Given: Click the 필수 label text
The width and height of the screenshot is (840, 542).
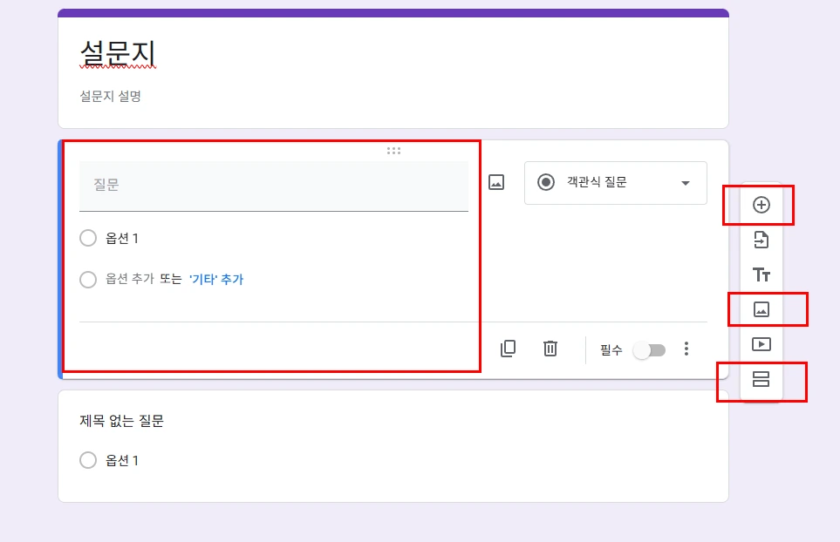Looking at the screenshot, I should tap(611, 350).
